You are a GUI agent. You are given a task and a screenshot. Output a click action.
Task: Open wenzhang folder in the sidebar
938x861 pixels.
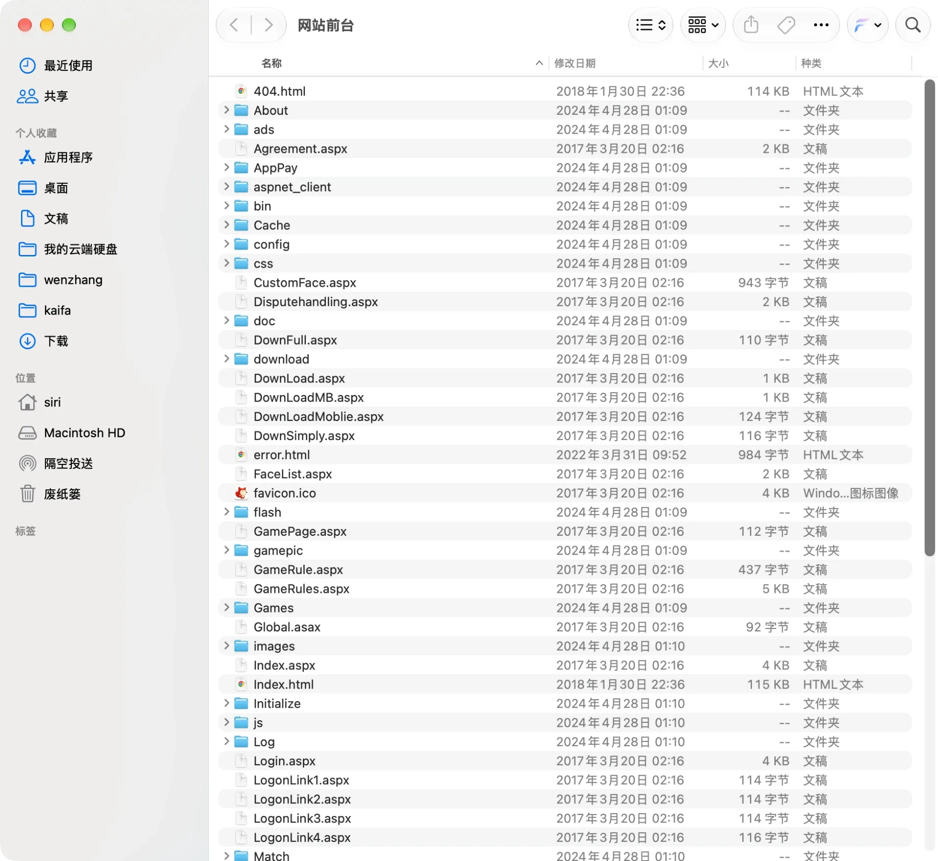[61, 280]
